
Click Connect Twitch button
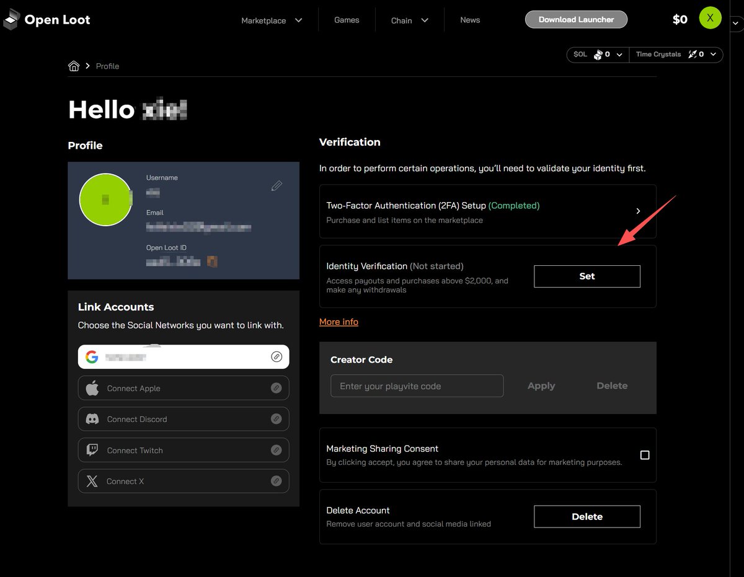point(184,450)
